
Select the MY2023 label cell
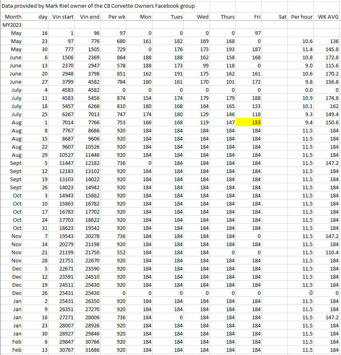pyautogui.click(x=12, y=25)
